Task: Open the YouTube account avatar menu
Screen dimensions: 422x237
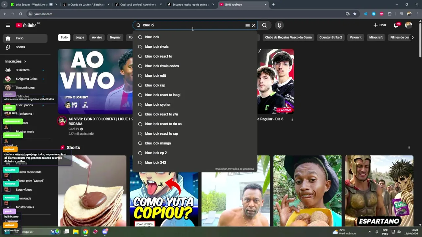Action: pyautogui.click(x=408, y=25)
